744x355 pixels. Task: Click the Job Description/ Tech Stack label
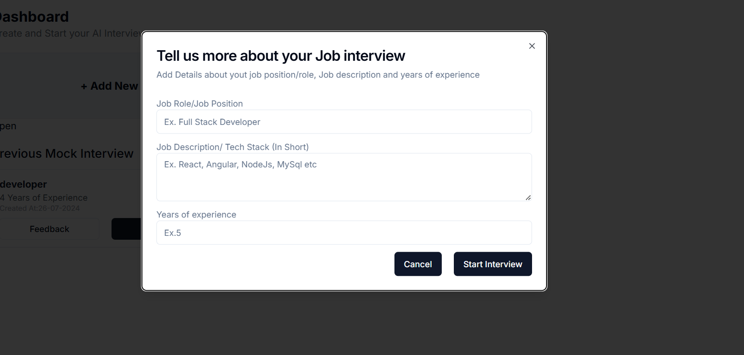pos(232,147)
